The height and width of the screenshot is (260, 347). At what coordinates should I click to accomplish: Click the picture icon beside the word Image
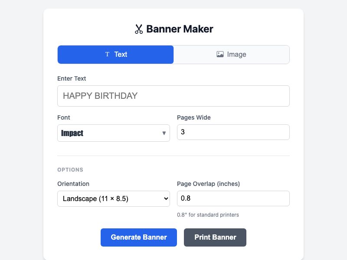220,54
